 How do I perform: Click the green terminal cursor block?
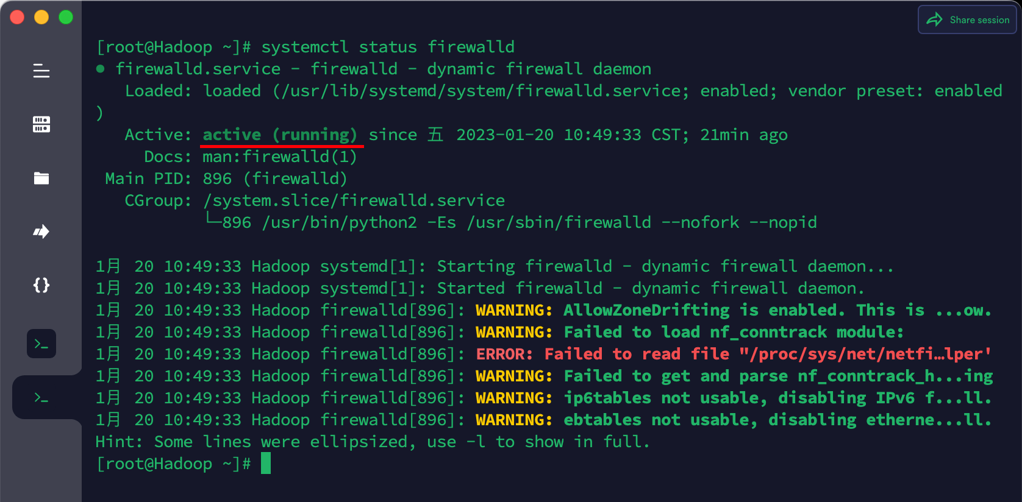[x=266, y=464]
